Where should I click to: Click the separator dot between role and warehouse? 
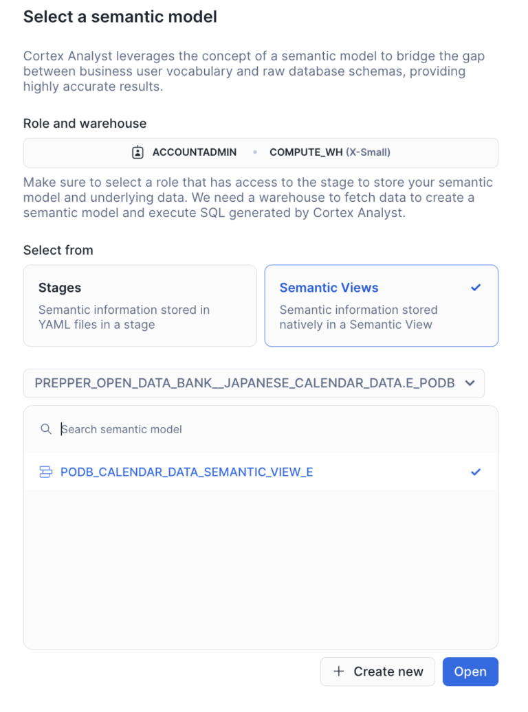pyautogui.click(x=255, y=152)
